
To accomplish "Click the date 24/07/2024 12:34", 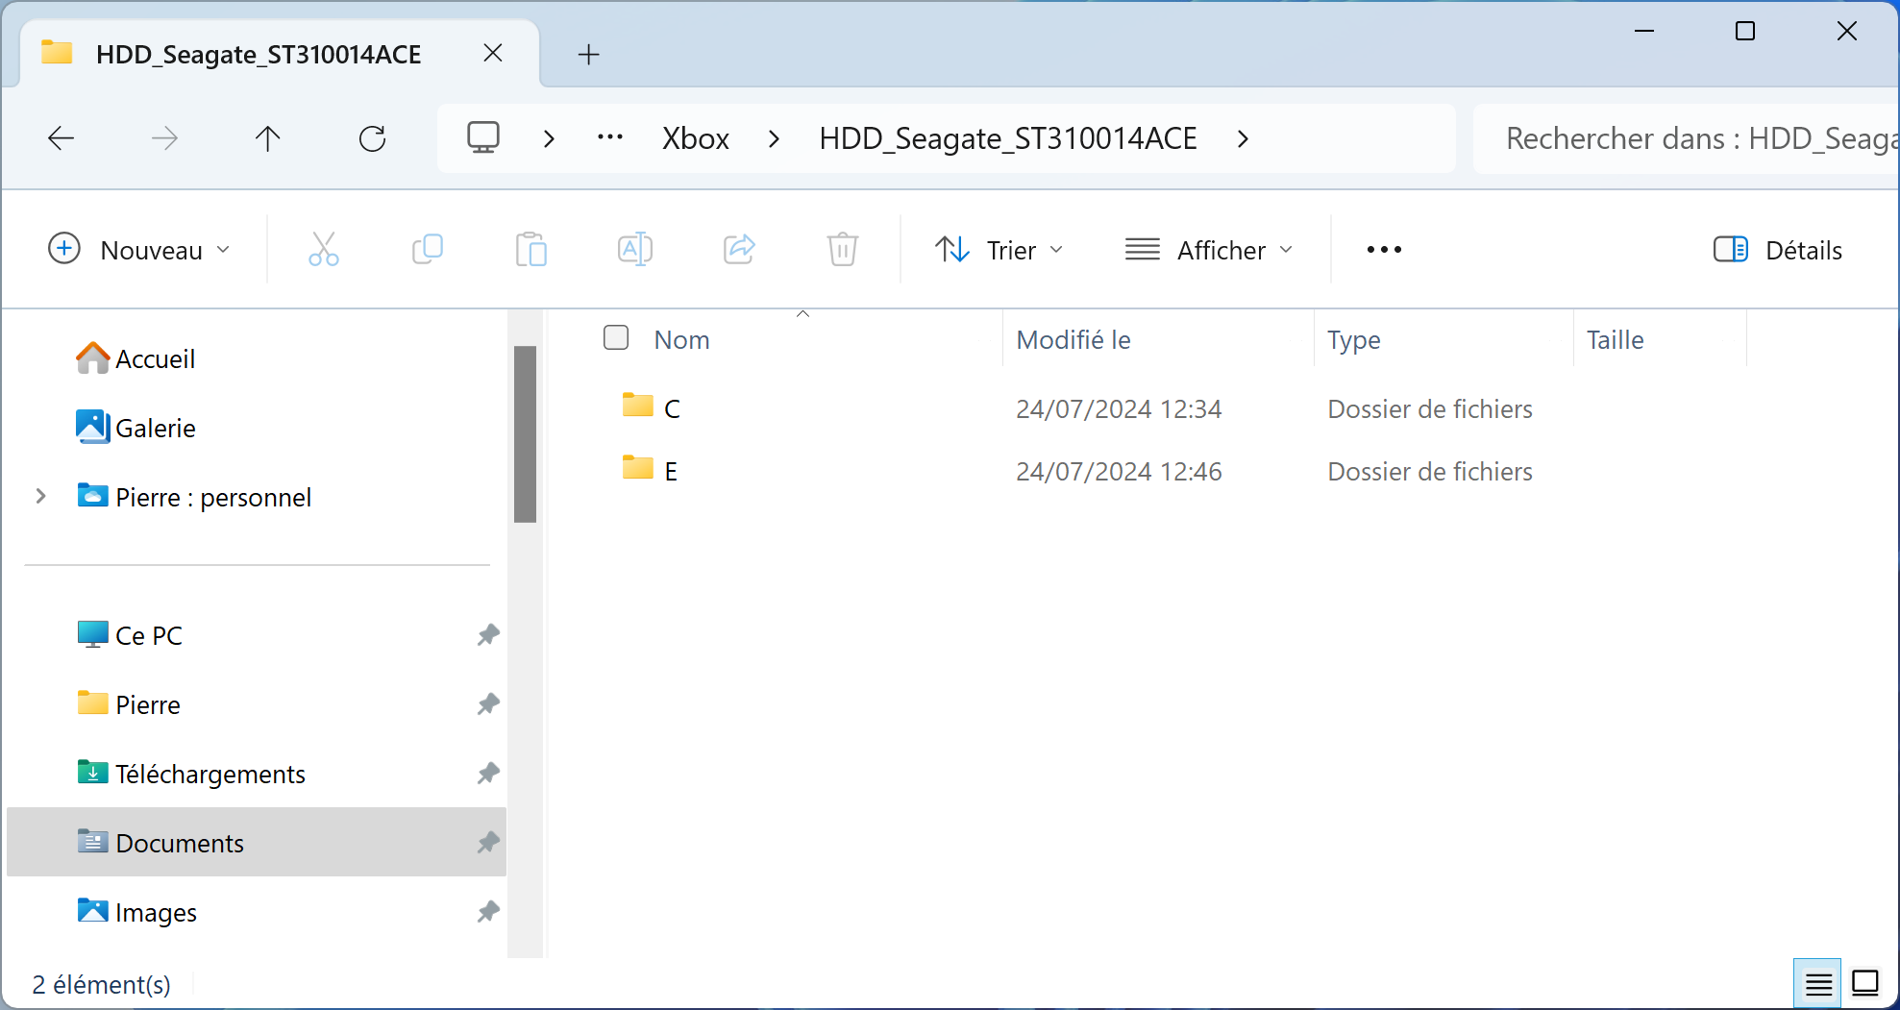I will pyautogui.click(x=1119, y=409).
